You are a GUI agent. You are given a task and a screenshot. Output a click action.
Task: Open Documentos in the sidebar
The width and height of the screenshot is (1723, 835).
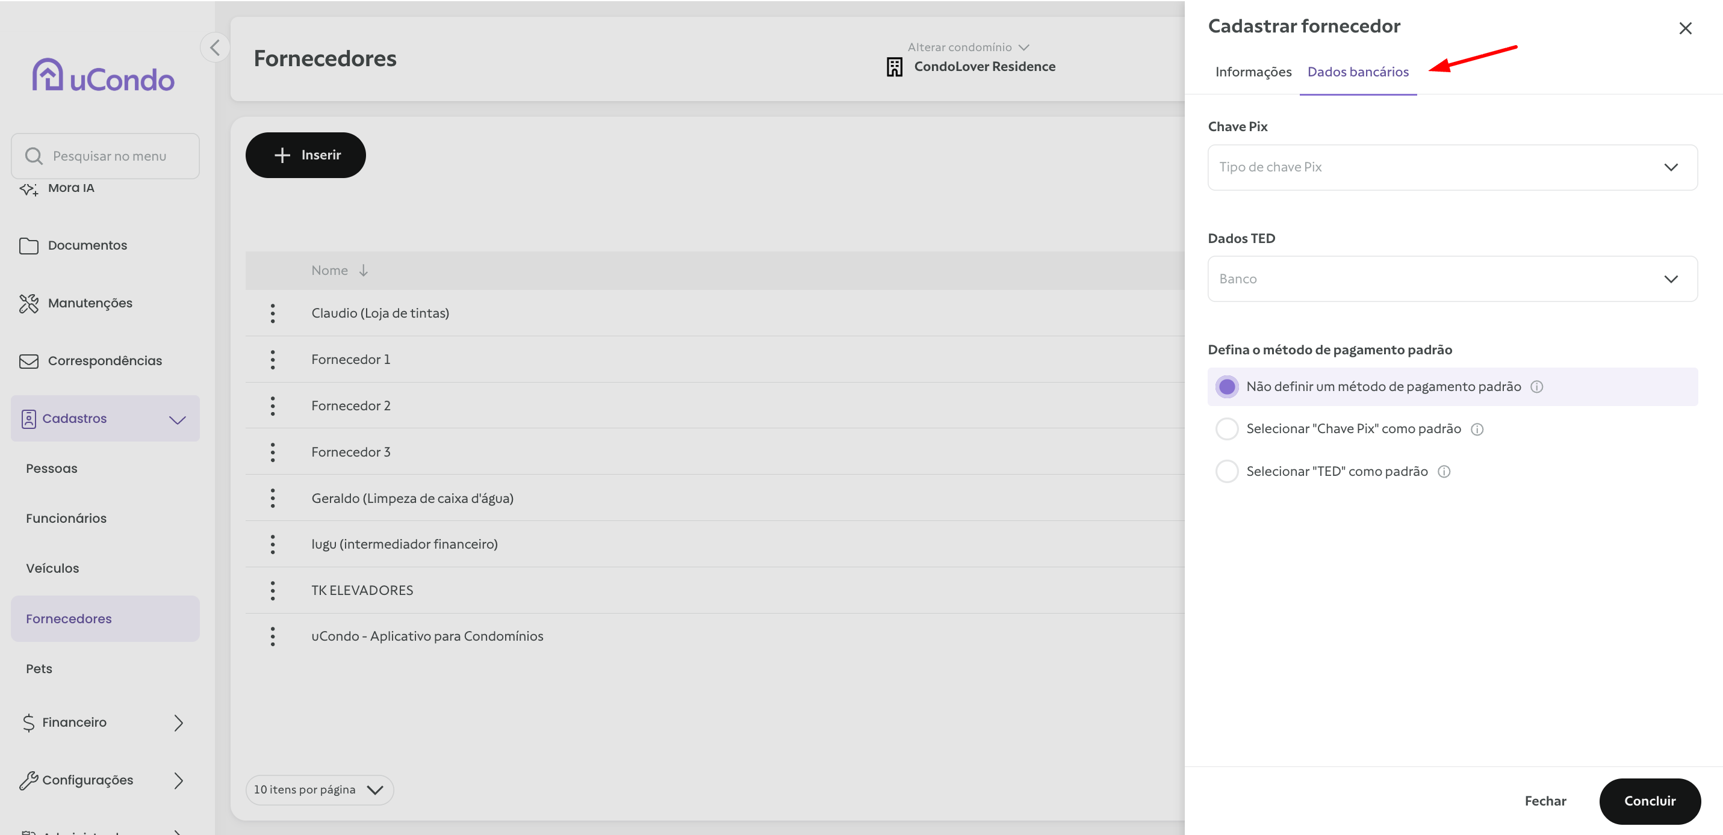87,245
